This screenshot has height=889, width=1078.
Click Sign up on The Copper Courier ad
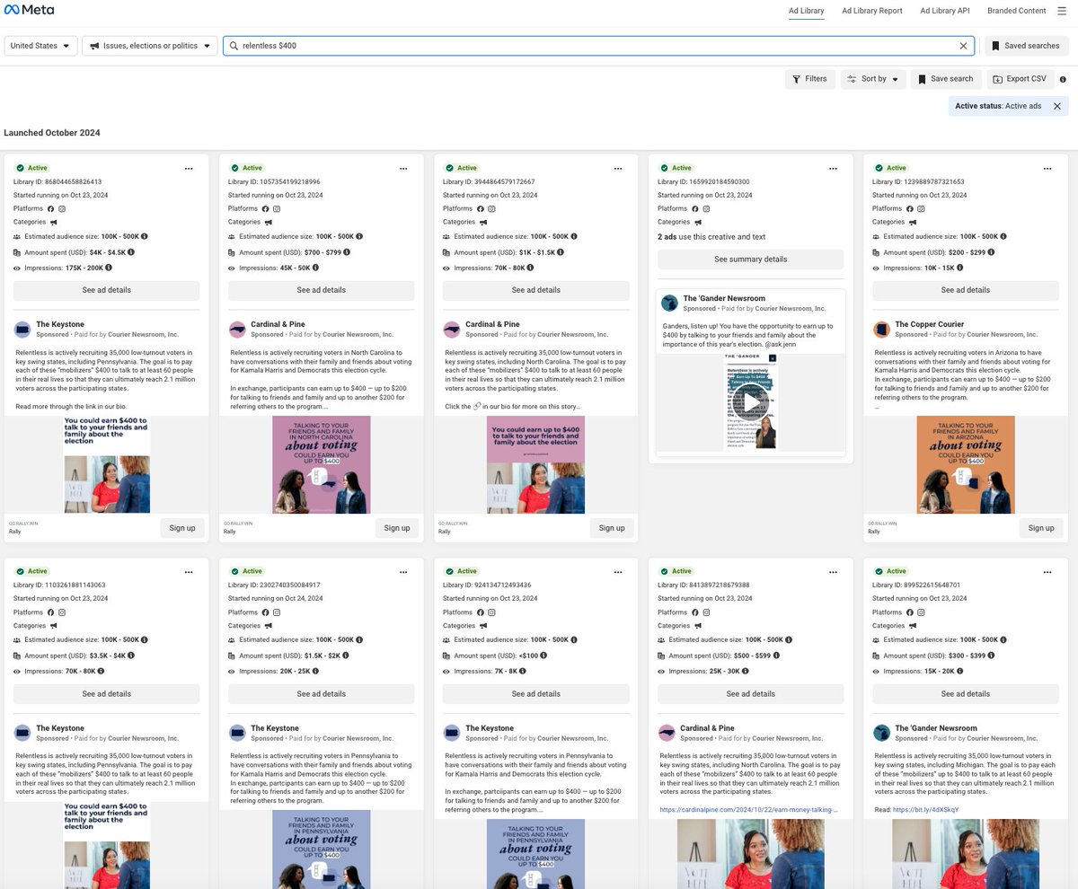1041,528
